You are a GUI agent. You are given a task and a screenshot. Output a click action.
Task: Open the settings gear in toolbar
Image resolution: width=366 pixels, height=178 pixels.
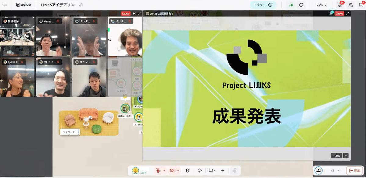(188, 171)
